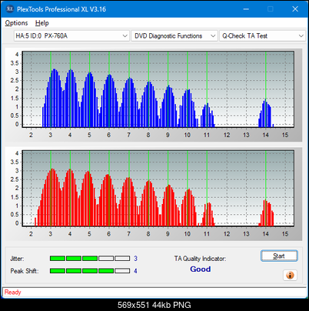Click the red histogram peak at 11
309x311 pixels.
(208, 215)
